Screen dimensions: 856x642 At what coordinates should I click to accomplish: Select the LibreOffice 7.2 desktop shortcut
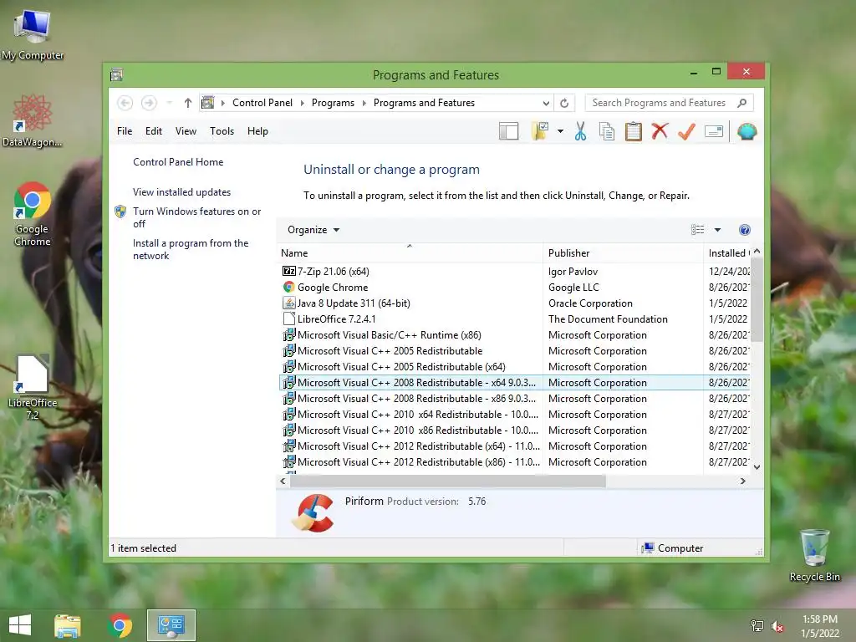(x=33, y=388)
